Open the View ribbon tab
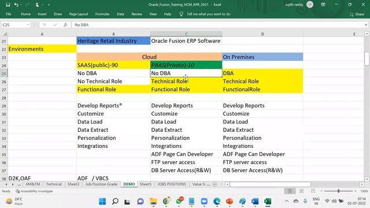The height and width of the screenshot is (208, 370). pyautogui.click(x=153, y=14)
